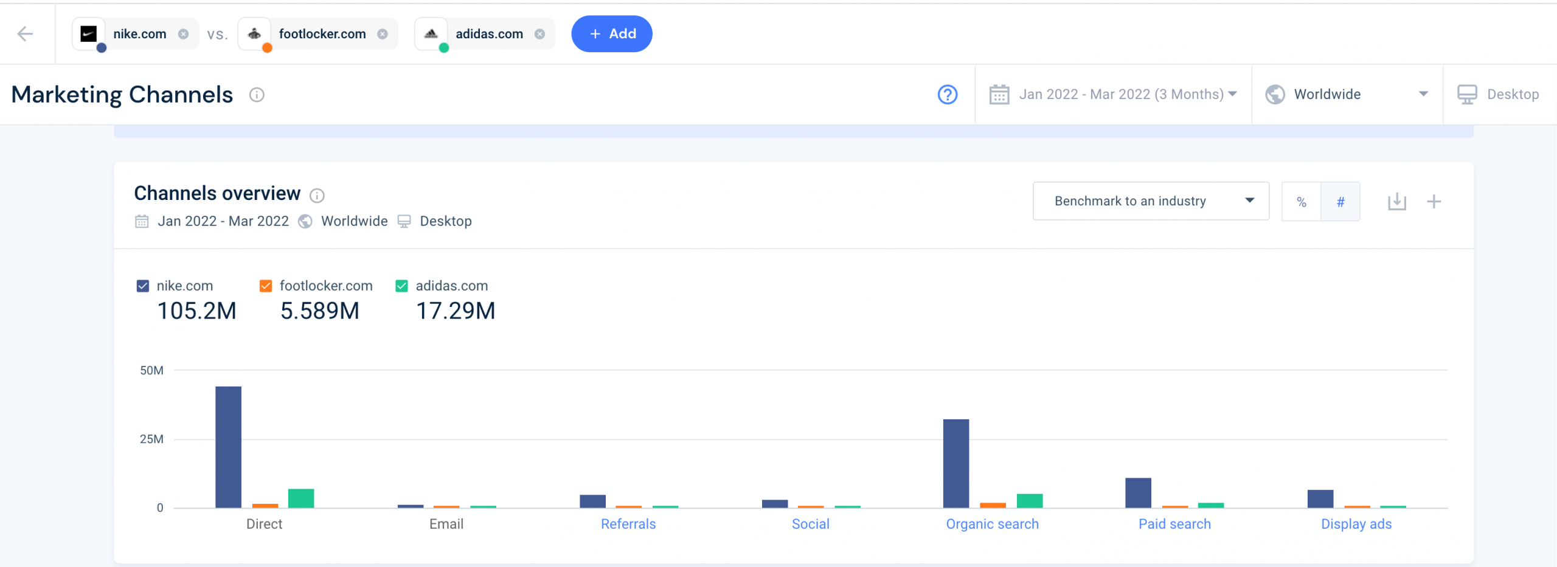Screen dimensions: 1557x567
Task: Uncheck the footlocker.com legend checkbox
Action: [266, 286]
